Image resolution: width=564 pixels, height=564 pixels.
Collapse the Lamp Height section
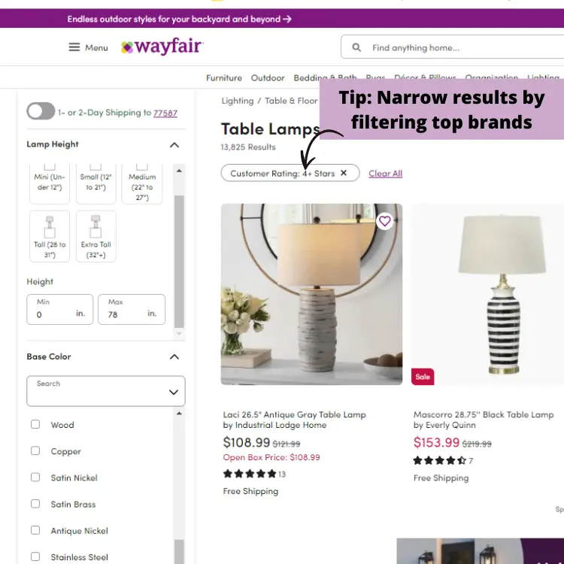click(174, 145)
